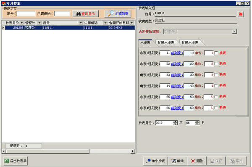Click the binoculars 查询显示 search button
Screen dimensions: 252x167
point(85,14)
